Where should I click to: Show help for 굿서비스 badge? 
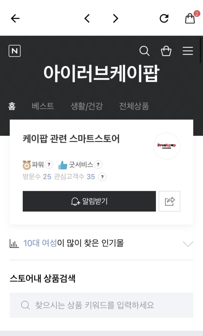tap(98, 165)
